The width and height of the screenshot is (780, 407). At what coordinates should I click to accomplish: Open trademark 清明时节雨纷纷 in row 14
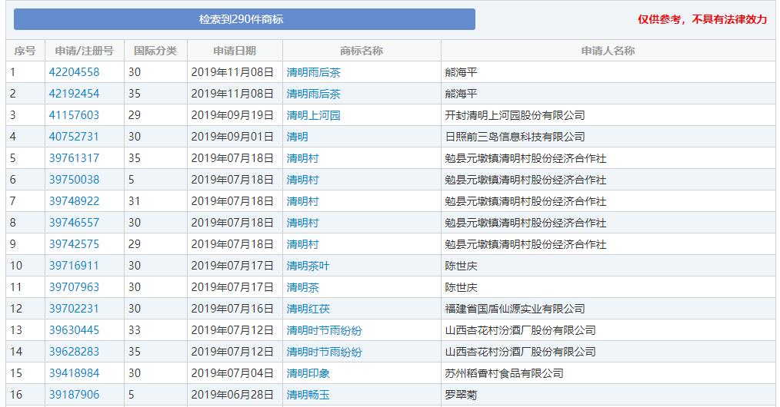(x=325, y=352)
